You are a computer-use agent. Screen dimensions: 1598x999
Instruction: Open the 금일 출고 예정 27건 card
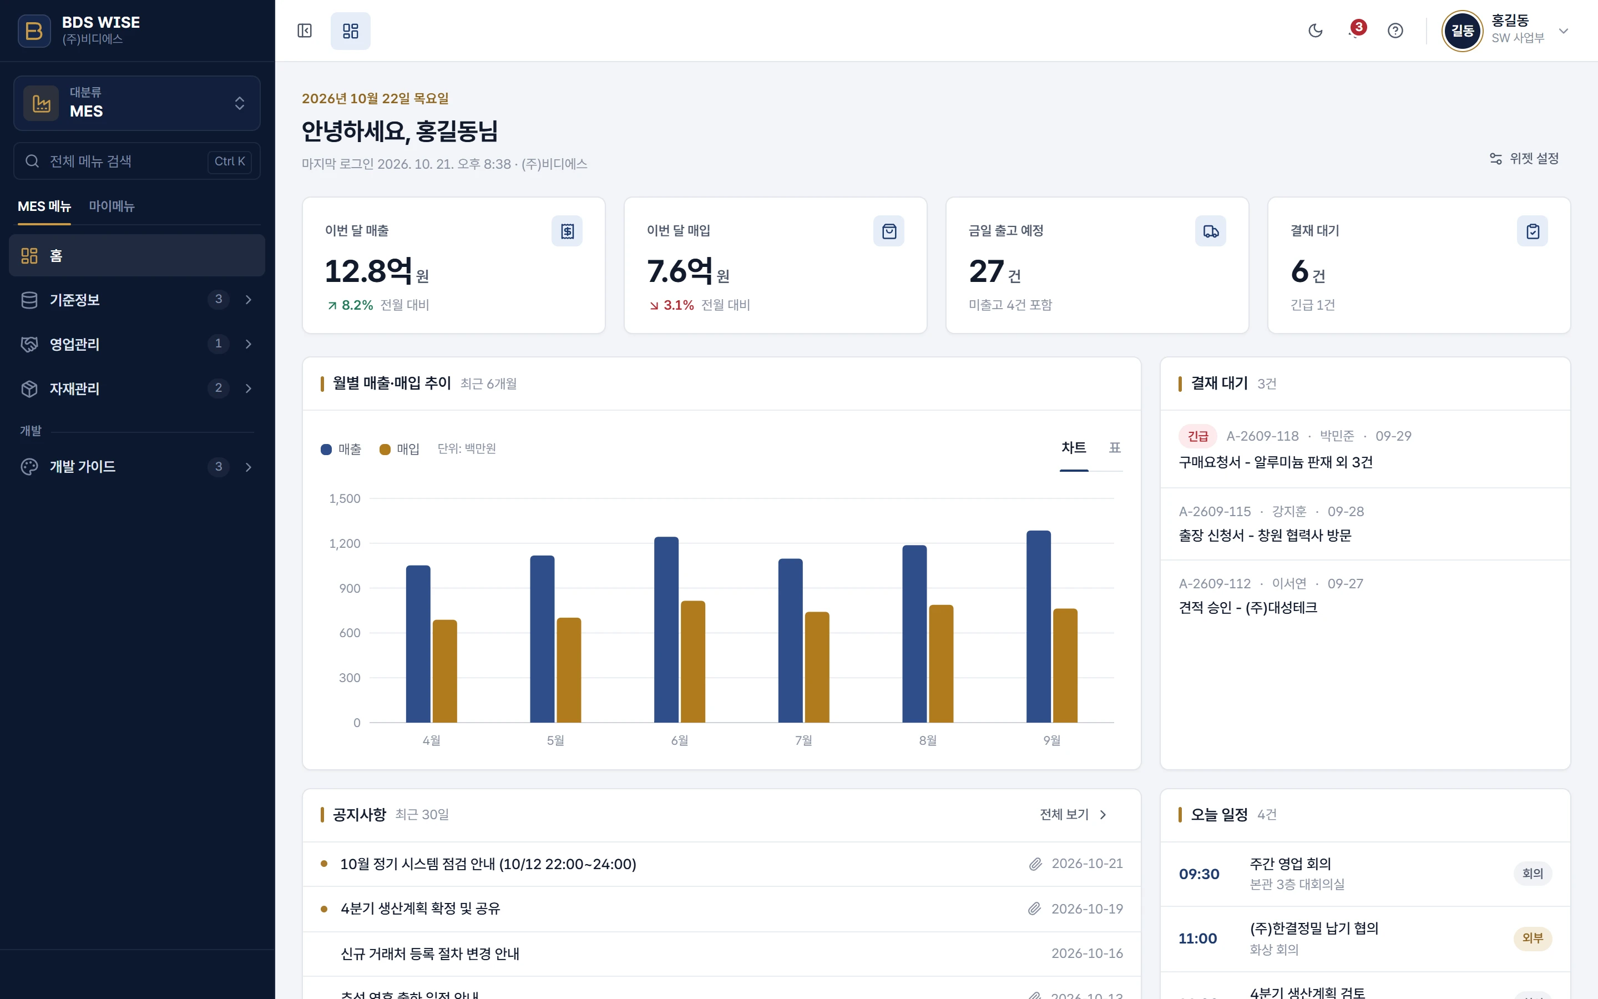coord(1097,266)
